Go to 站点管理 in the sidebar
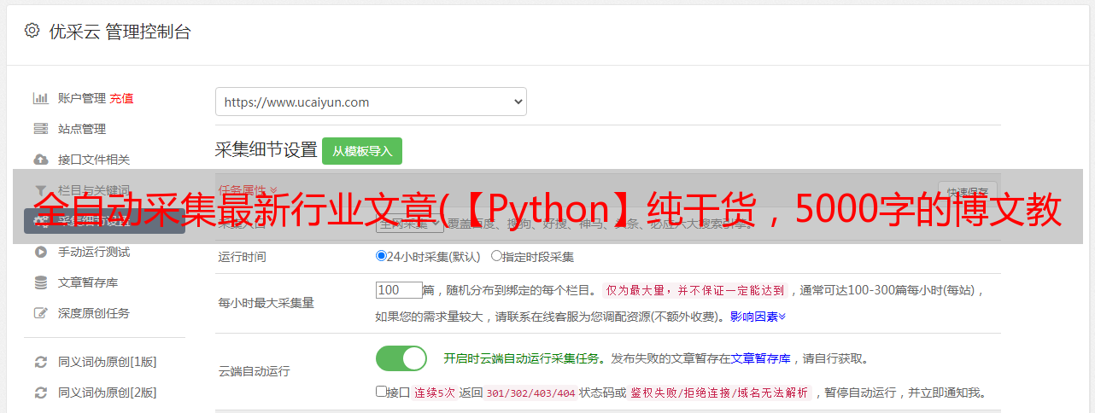The image size is (1095, 413). (82, 129)
